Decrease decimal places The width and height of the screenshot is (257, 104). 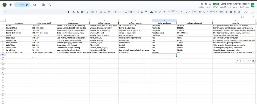(x=204, y=12)
